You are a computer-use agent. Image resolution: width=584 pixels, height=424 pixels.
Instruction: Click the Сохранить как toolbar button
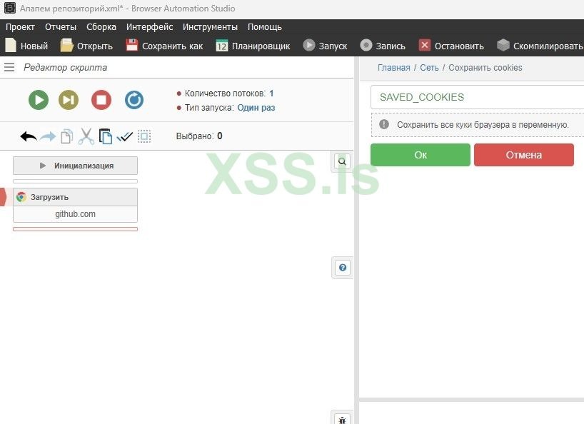pos(164,46)
